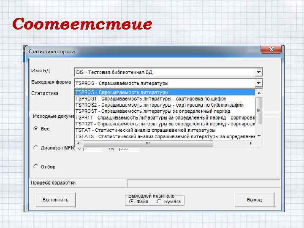Image resolution: width=304 pixels, height=228 pixels.
Task: Click the vertical scrollbar thumb in list
Action: coord(259,111)
